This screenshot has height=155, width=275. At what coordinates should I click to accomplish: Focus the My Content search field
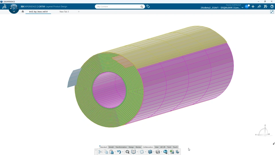coord(118,7)
